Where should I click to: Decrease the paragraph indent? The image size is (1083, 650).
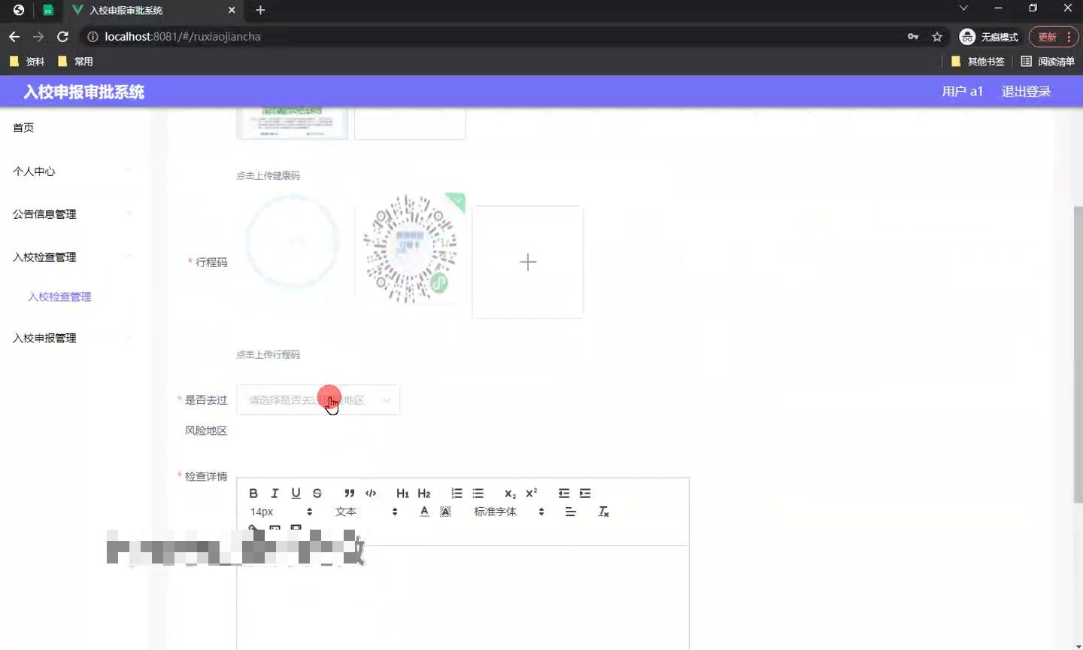click(x=564, y=494)
